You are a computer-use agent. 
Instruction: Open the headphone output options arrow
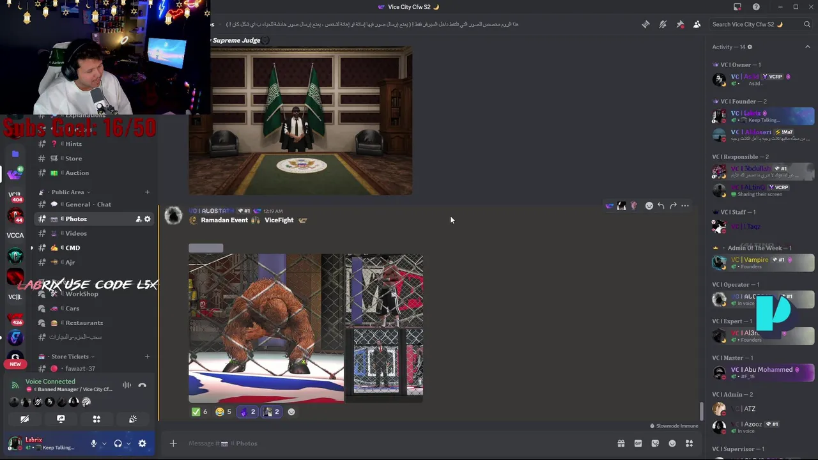click(128, 443)
